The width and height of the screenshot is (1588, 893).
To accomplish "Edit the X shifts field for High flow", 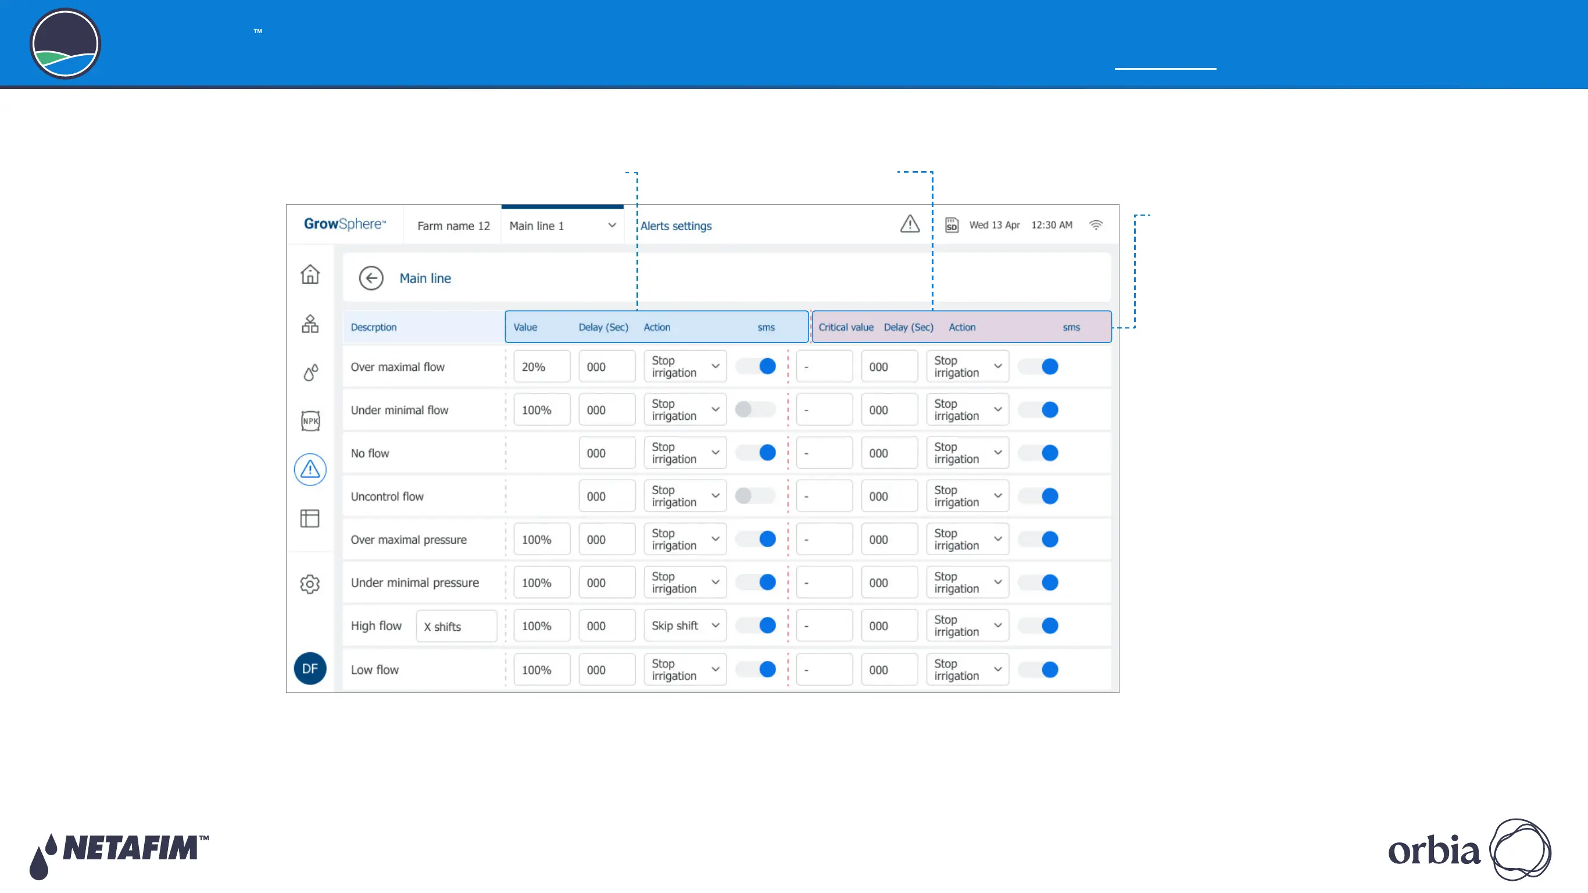I will click(x=456, y=626).
